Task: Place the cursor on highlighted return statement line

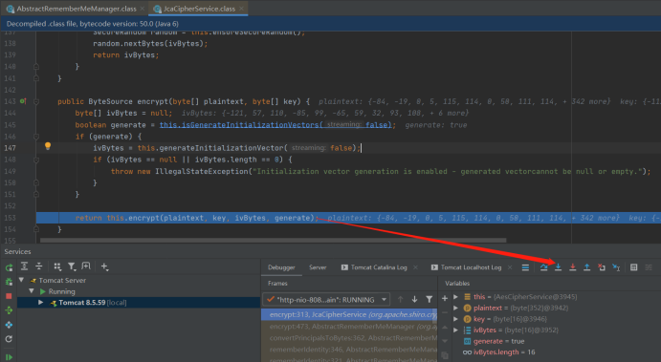Action: [x=348, y=218]
